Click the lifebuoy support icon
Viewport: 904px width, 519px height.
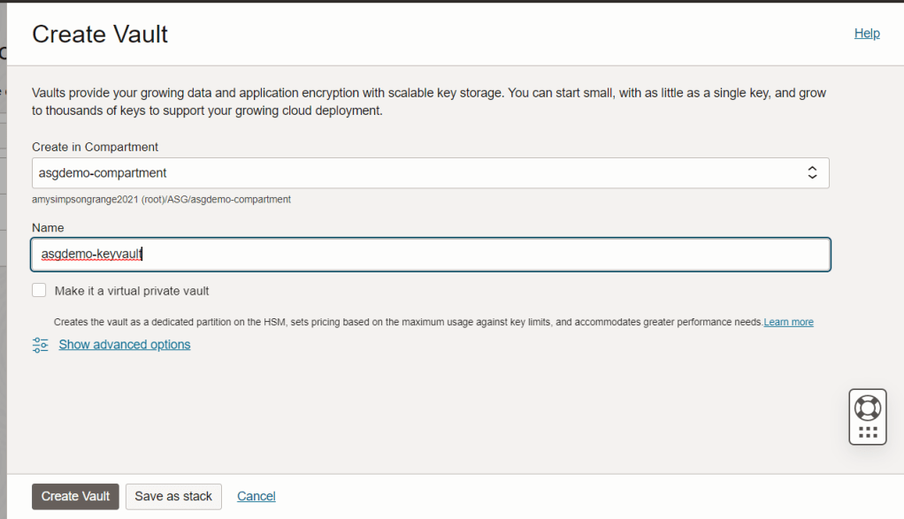868,408
